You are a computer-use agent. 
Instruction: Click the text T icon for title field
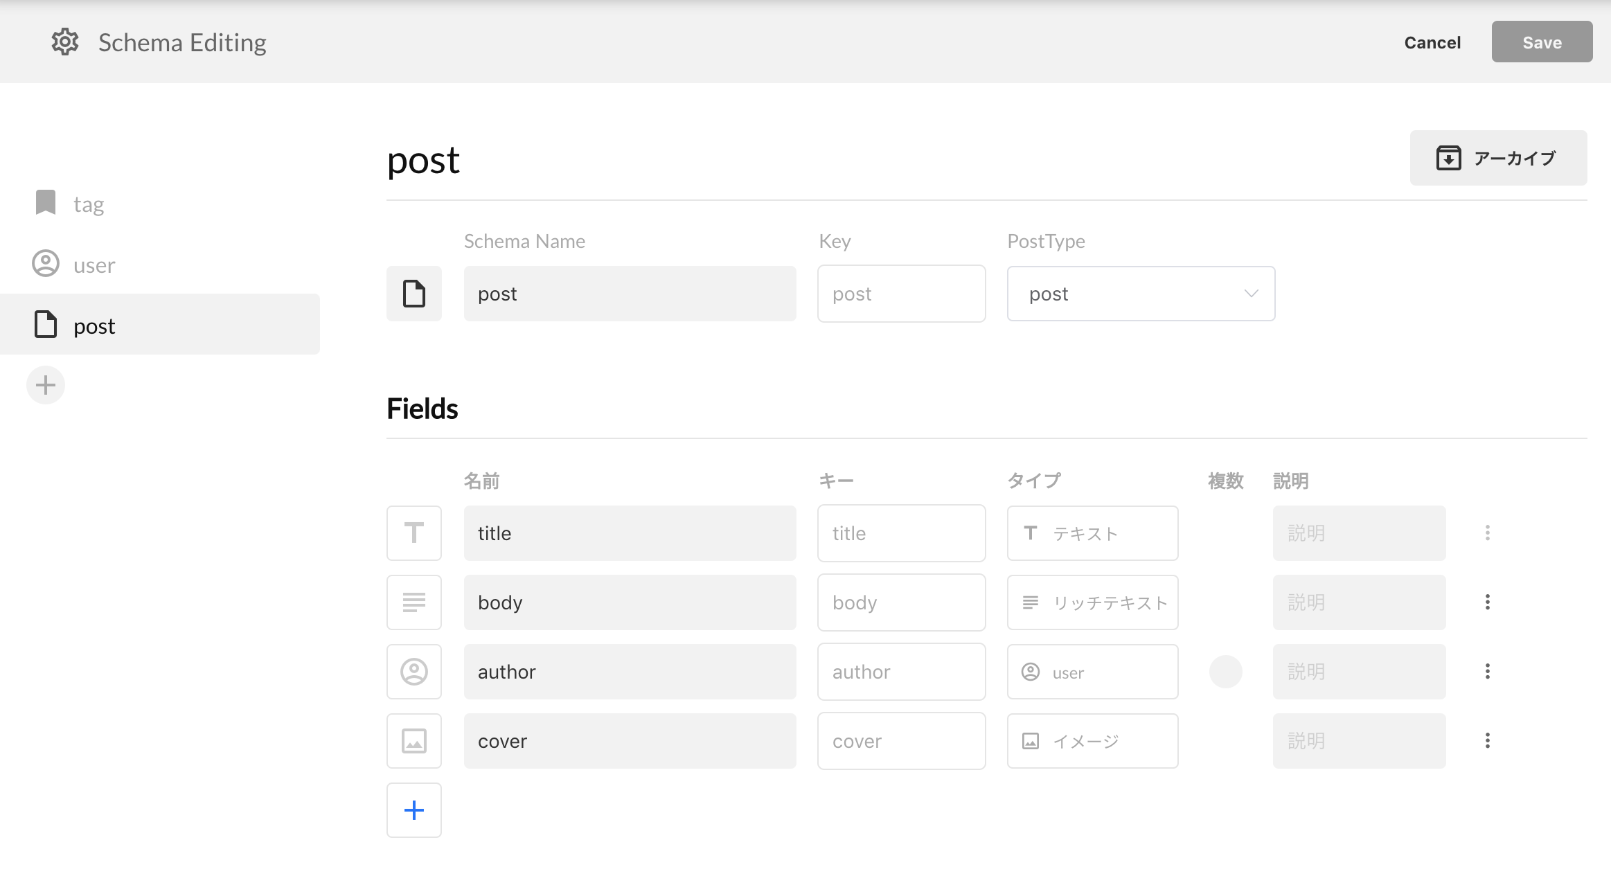pos(414,533)
